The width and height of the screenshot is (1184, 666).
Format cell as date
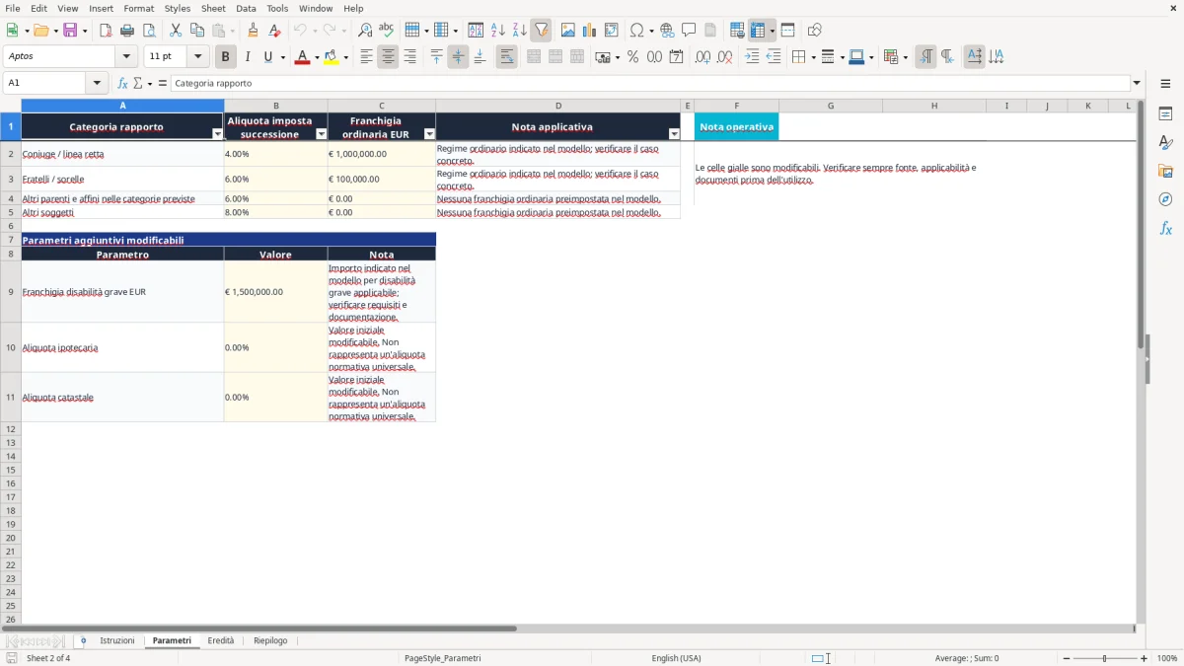tap(676, 57)
